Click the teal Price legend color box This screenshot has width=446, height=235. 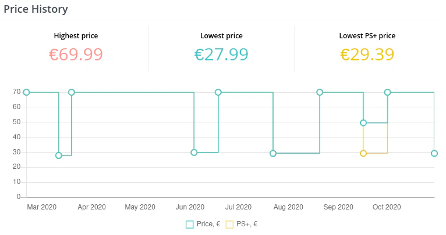190,224
